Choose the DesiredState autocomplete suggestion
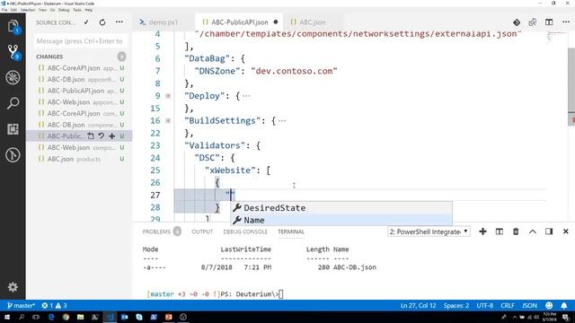The width and height of the screenshot is (575, 323). [x=341, y=207]
